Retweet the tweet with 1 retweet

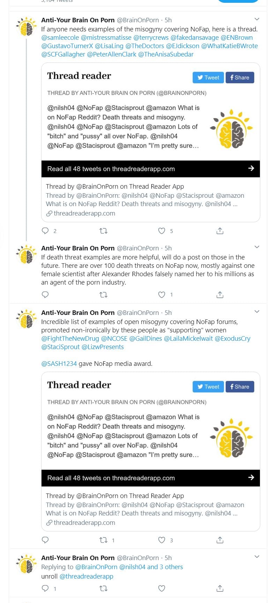coord(104,540)
